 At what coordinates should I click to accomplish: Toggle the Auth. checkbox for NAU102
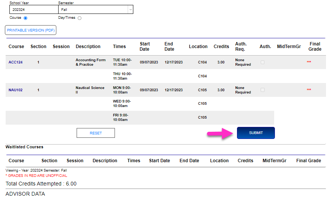263,90
